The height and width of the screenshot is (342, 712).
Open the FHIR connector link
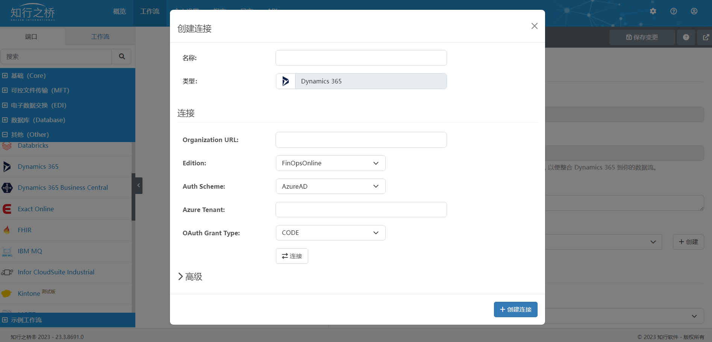25,230
